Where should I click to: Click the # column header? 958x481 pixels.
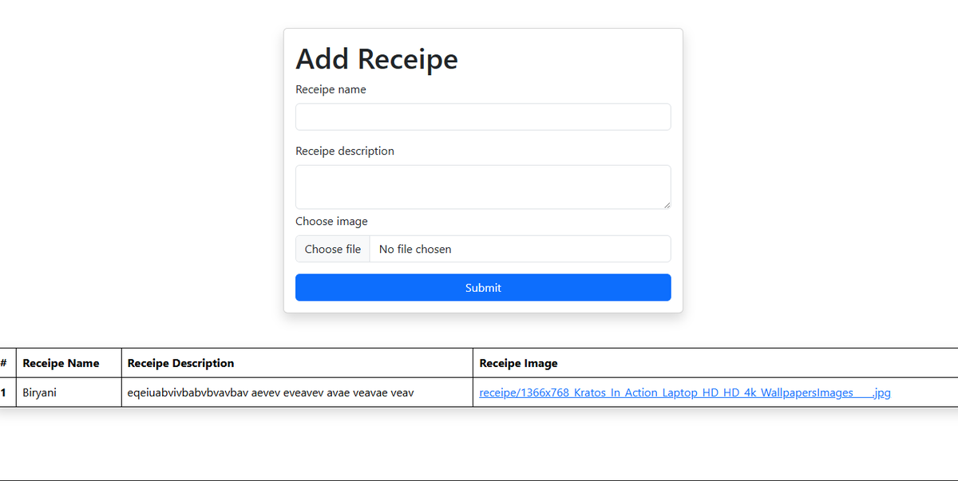(x=6, y=363)
